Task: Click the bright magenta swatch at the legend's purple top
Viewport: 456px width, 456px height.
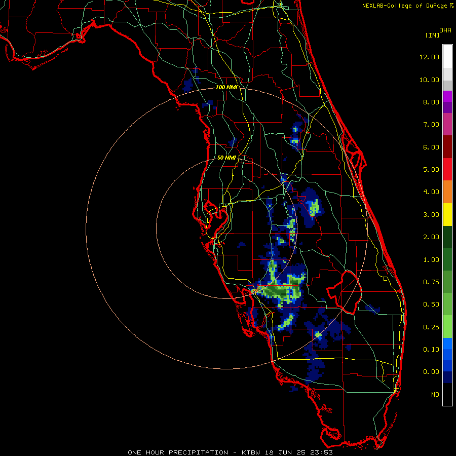Action: click(x=447, y=96)
